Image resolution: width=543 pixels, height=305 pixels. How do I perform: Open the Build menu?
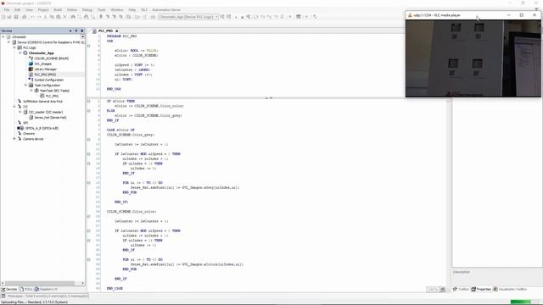(x=58, y=9)
